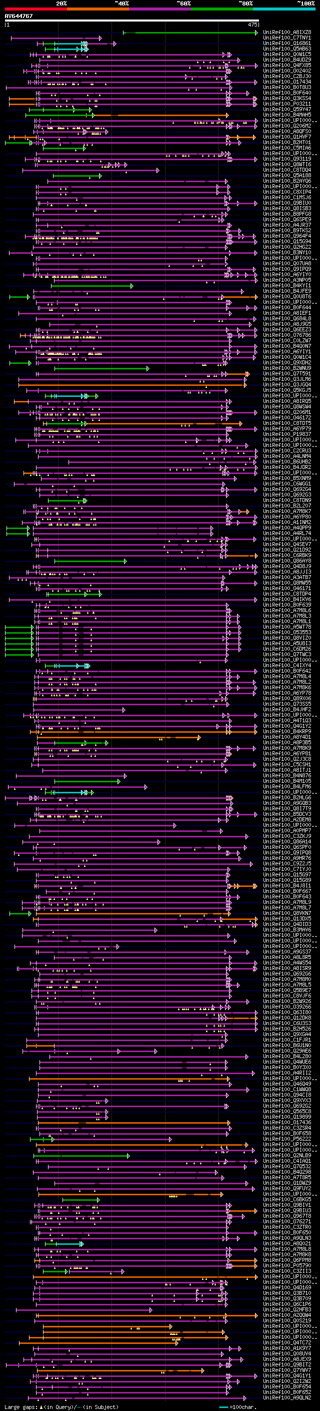
Task: Click hit label UniRef100_Q684L8
Action: pos(287,318)
